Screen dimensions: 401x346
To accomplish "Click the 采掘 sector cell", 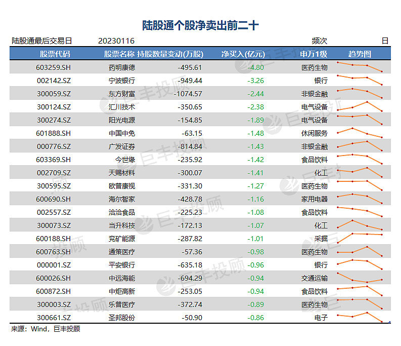I will pos(321,239).
